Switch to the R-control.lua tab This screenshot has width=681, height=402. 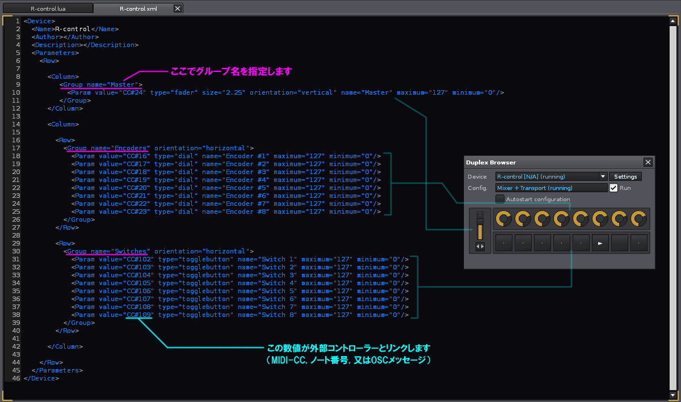(47, 8)
